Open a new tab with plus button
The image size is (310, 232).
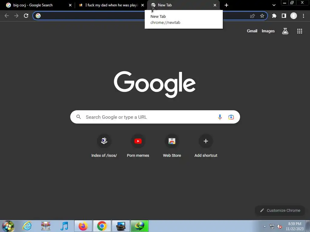[226, 5]
